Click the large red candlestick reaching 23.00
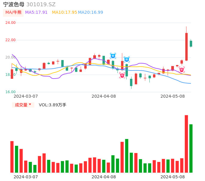This screenshot has height=181, width=205. point(186,47)
